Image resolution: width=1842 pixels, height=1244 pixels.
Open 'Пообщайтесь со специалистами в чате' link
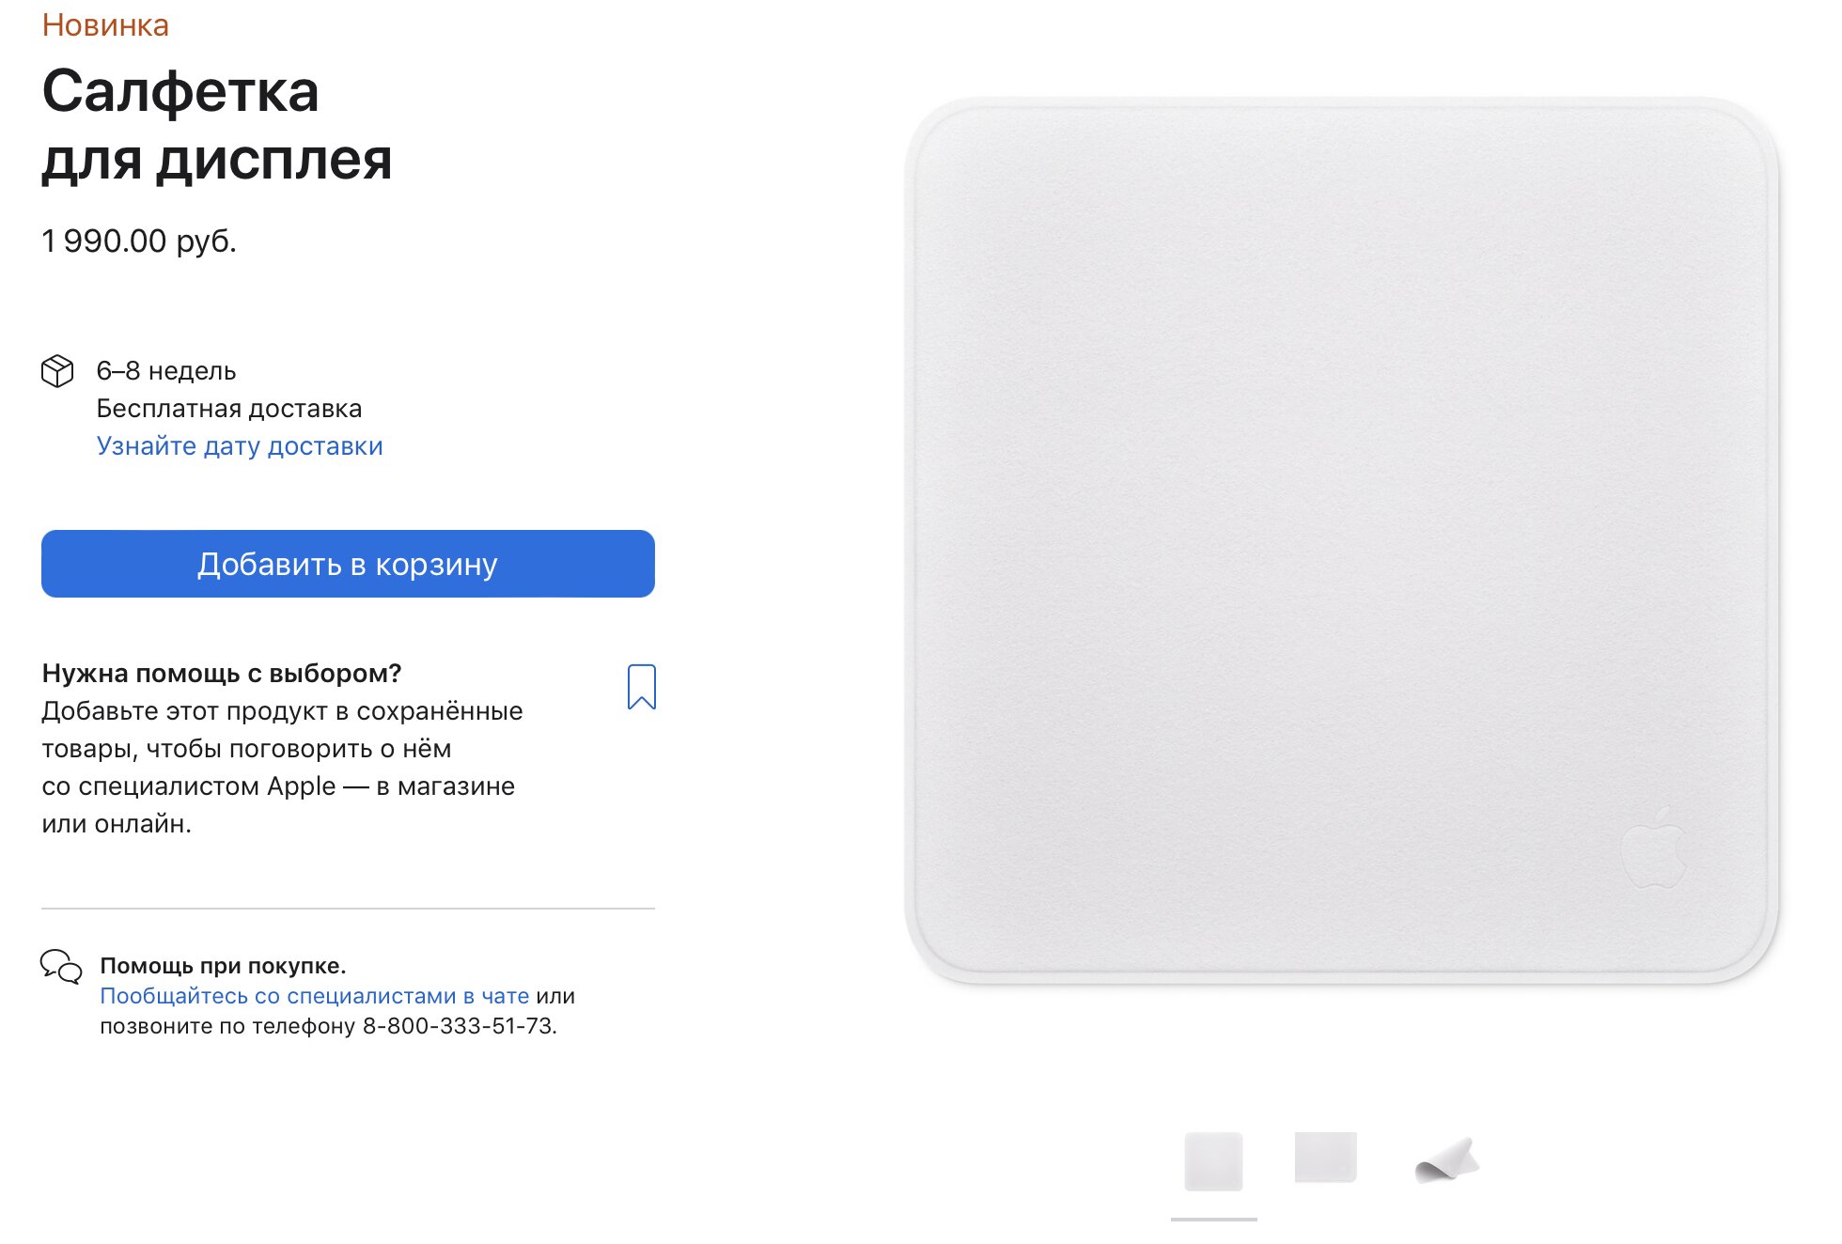(x=315, y=996)
